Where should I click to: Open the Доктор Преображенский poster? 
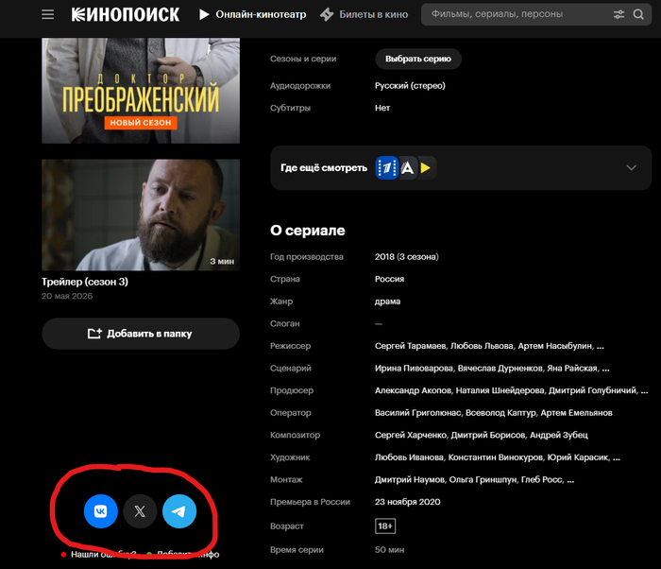click(x=141, y=91)
